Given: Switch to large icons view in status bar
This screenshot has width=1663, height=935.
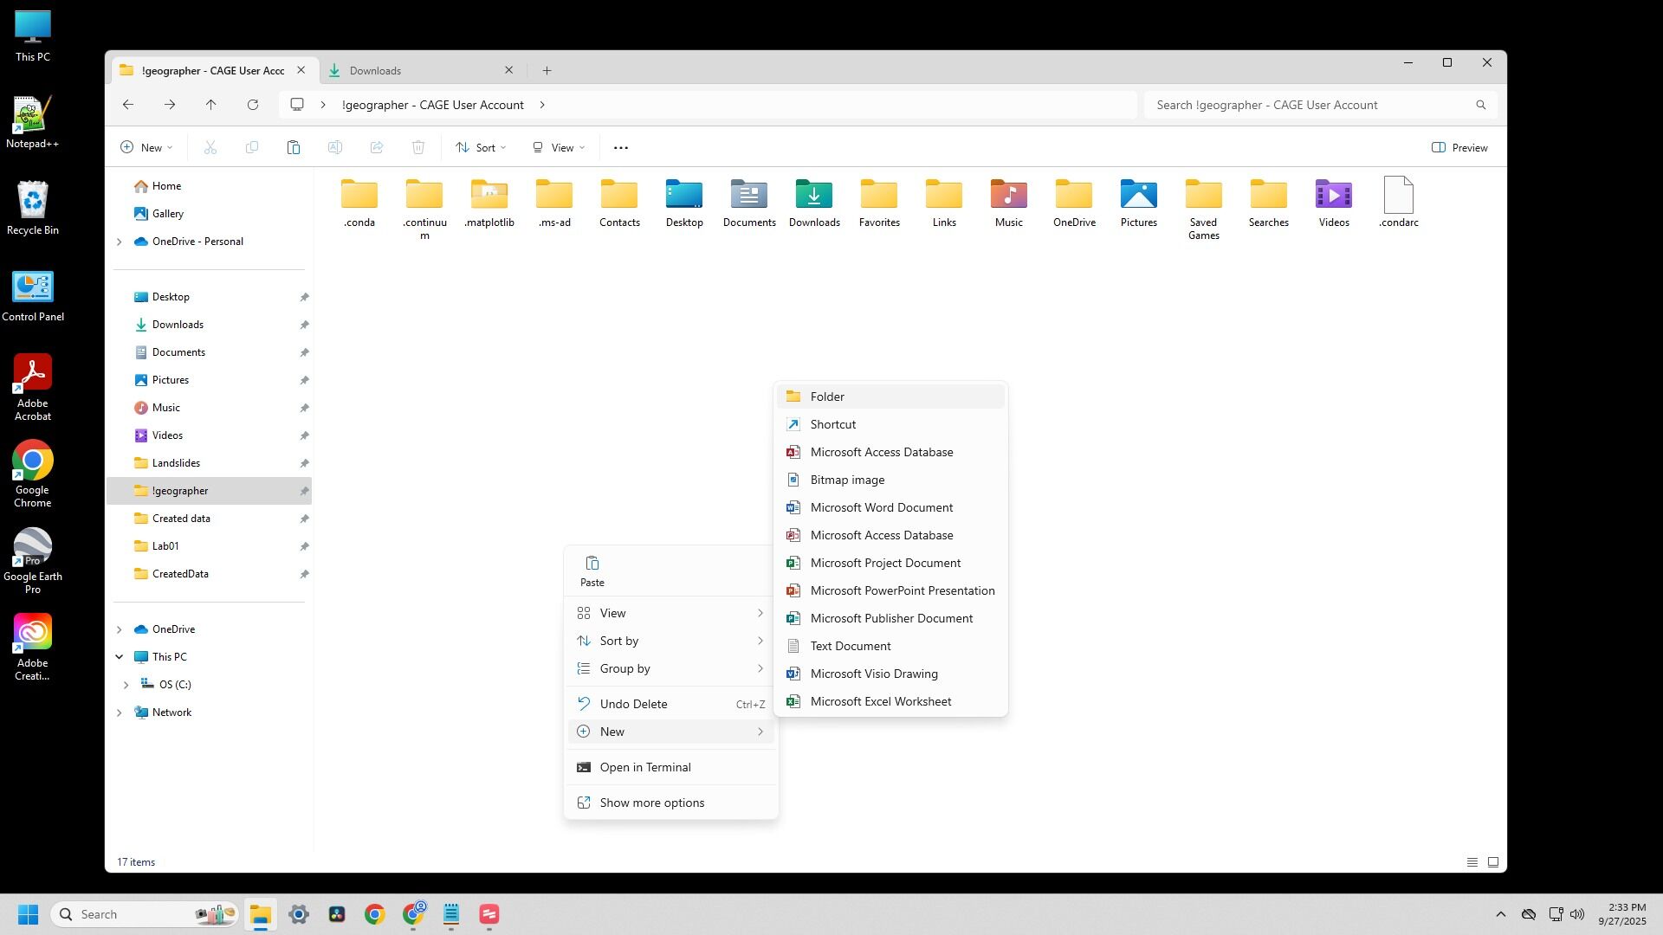Looking at the screenshot, I should (1493, 862).
